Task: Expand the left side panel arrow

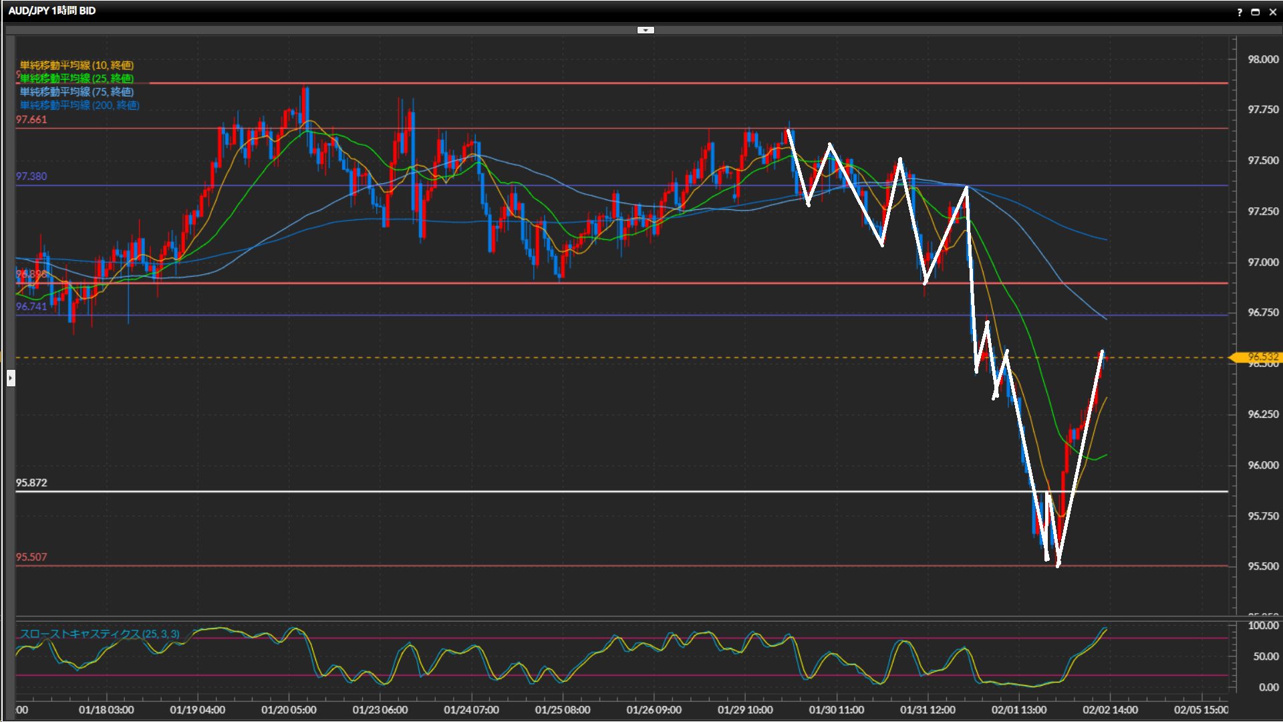Action: (11, 378)
